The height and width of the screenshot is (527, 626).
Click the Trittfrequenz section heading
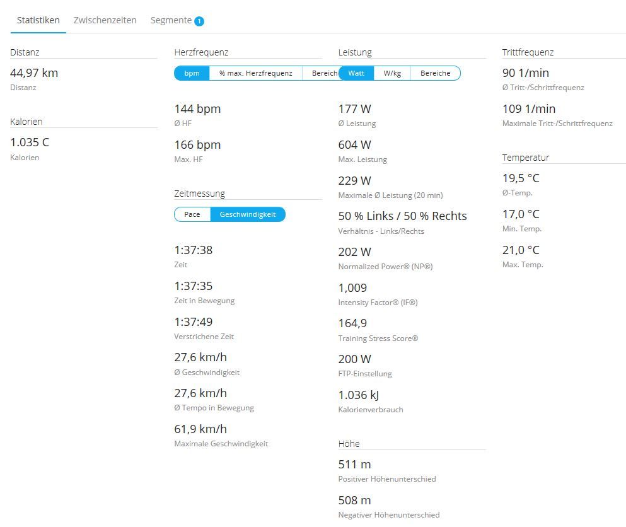coord(528,52)
